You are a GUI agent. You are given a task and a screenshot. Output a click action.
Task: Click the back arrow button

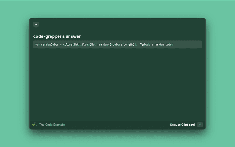click(x=36, y=25)
